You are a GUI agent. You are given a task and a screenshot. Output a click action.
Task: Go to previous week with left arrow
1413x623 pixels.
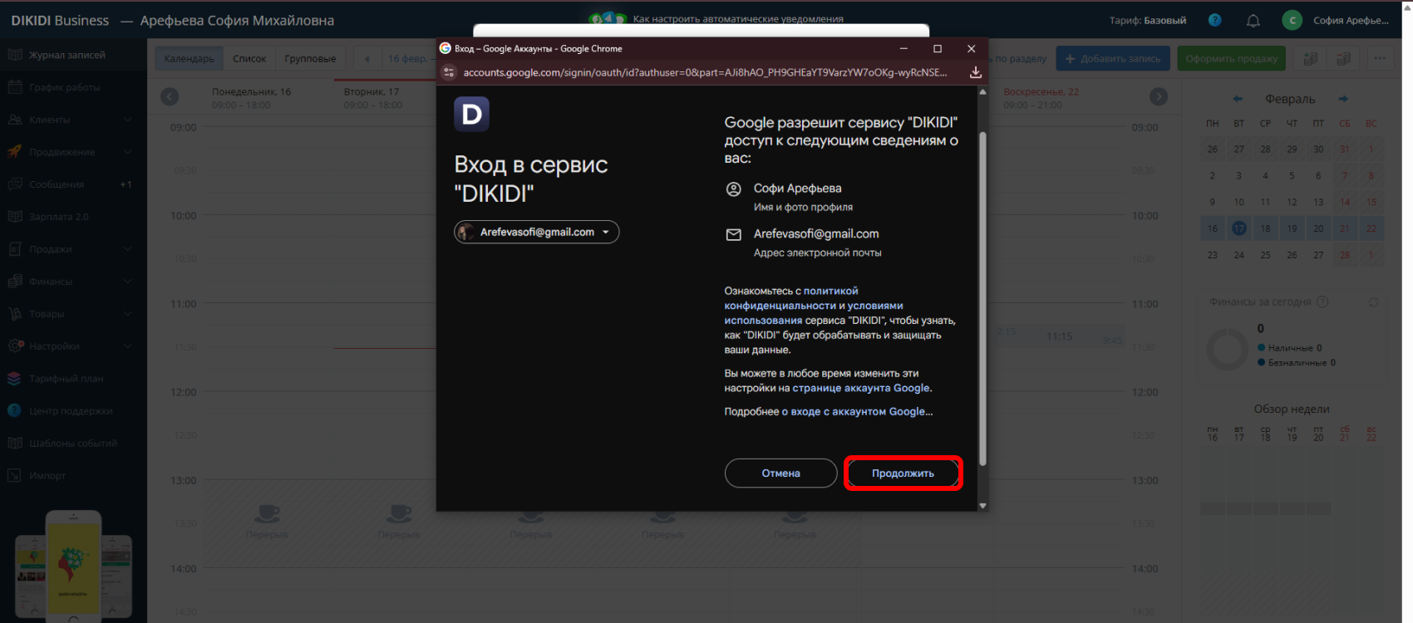[170, 97]
